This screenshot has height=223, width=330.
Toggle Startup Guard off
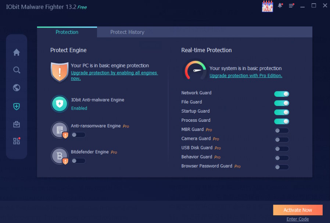pyautogui.click(x=281, y=112)
